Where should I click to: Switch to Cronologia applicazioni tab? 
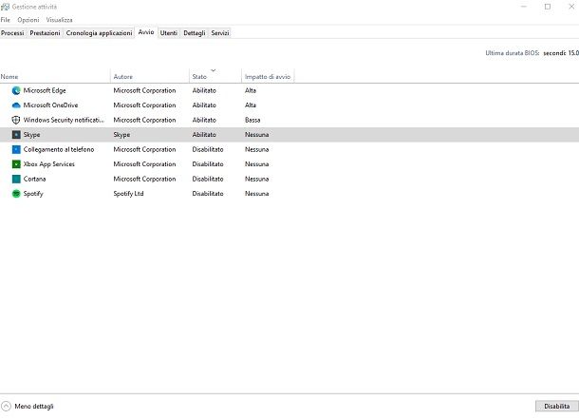pos(99,33)
